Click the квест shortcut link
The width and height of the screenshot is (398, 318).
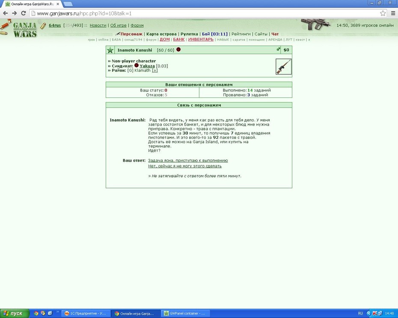(x=300, y=40)
